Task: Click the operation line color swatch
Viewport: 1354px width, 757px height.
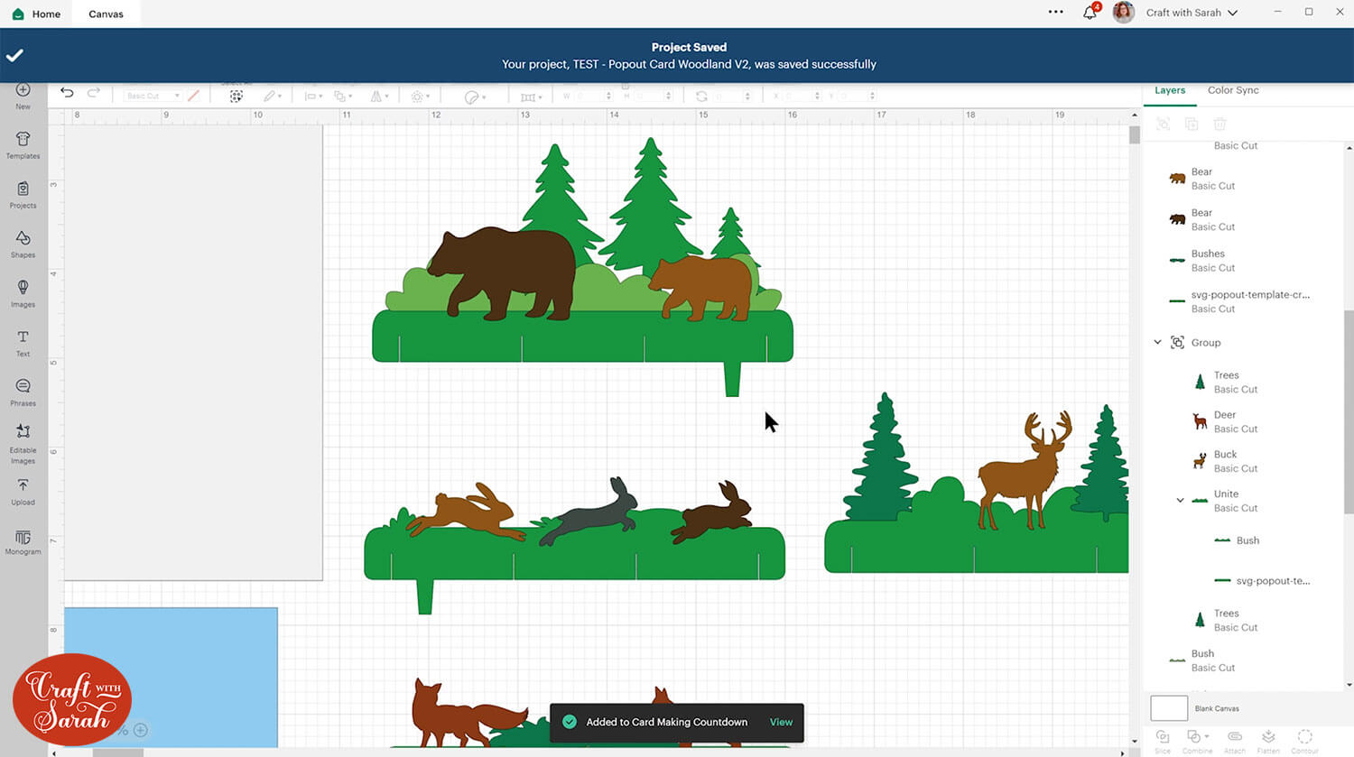Action: 193,95
